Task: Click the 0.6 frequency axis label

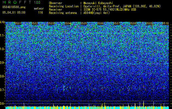Action: pos(2,104)
